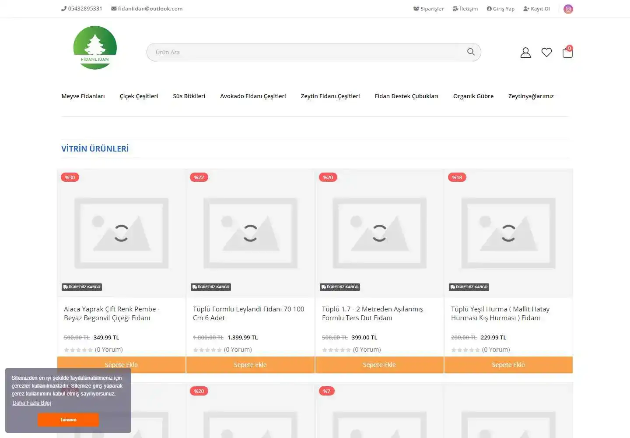
Task: Open Meyve Fidanları menu
Action: pyautogui.click(x=83, y=96)
